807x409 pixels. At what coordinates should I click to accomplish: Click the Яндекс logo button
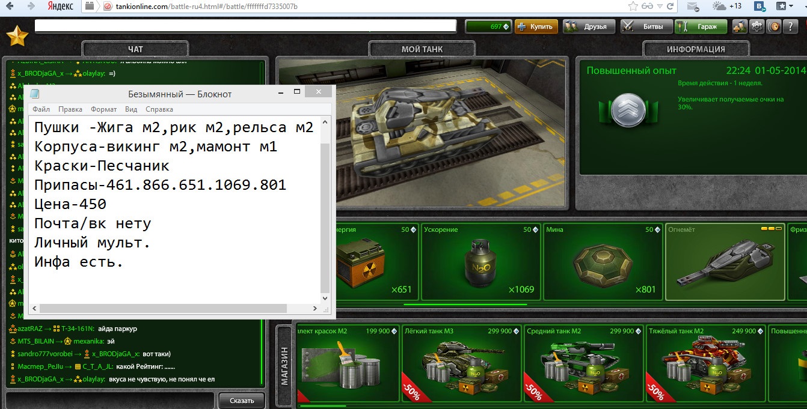point(60,7)
